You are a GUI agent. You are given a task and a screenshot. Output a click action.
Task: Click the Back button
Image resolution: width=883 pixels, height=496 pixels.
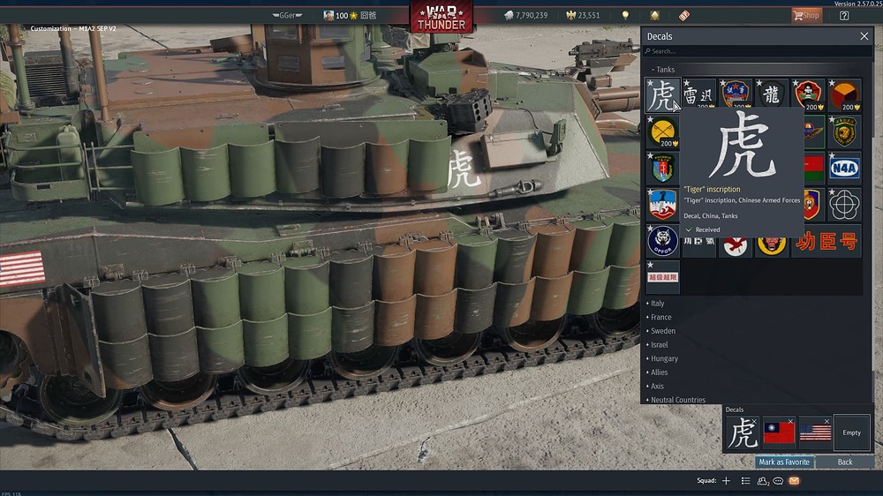[x=845, y=462]
